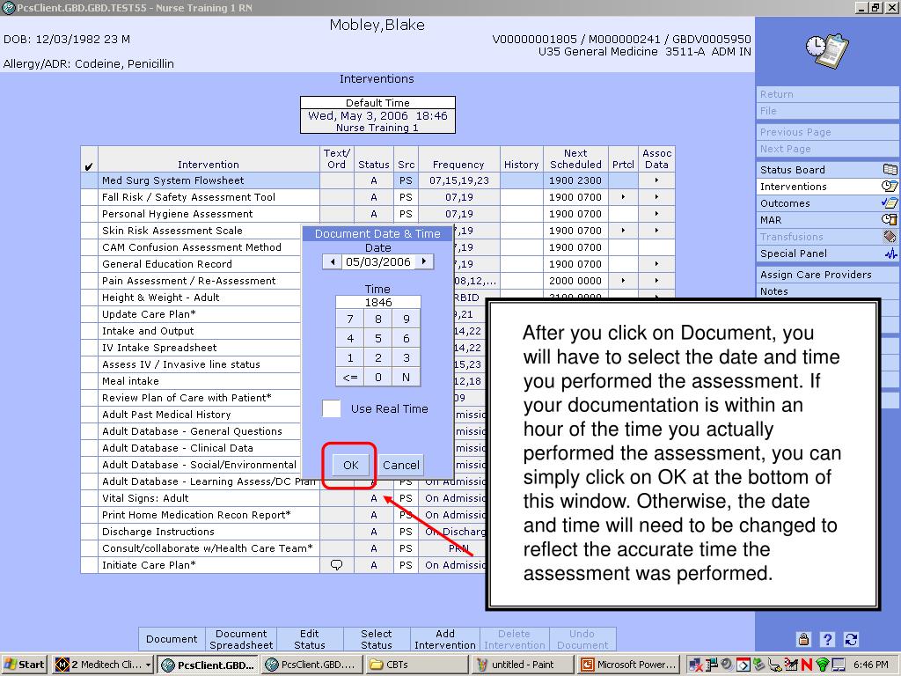Image resolution: width=901 pixels, height=676 pixels.
Task: Expand Assoc Data arrow for Skin Risk row
Action: 656,231
